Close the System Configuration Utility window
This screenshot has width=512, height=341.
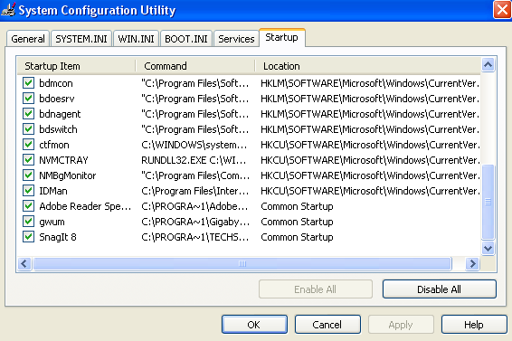[502, 10]
